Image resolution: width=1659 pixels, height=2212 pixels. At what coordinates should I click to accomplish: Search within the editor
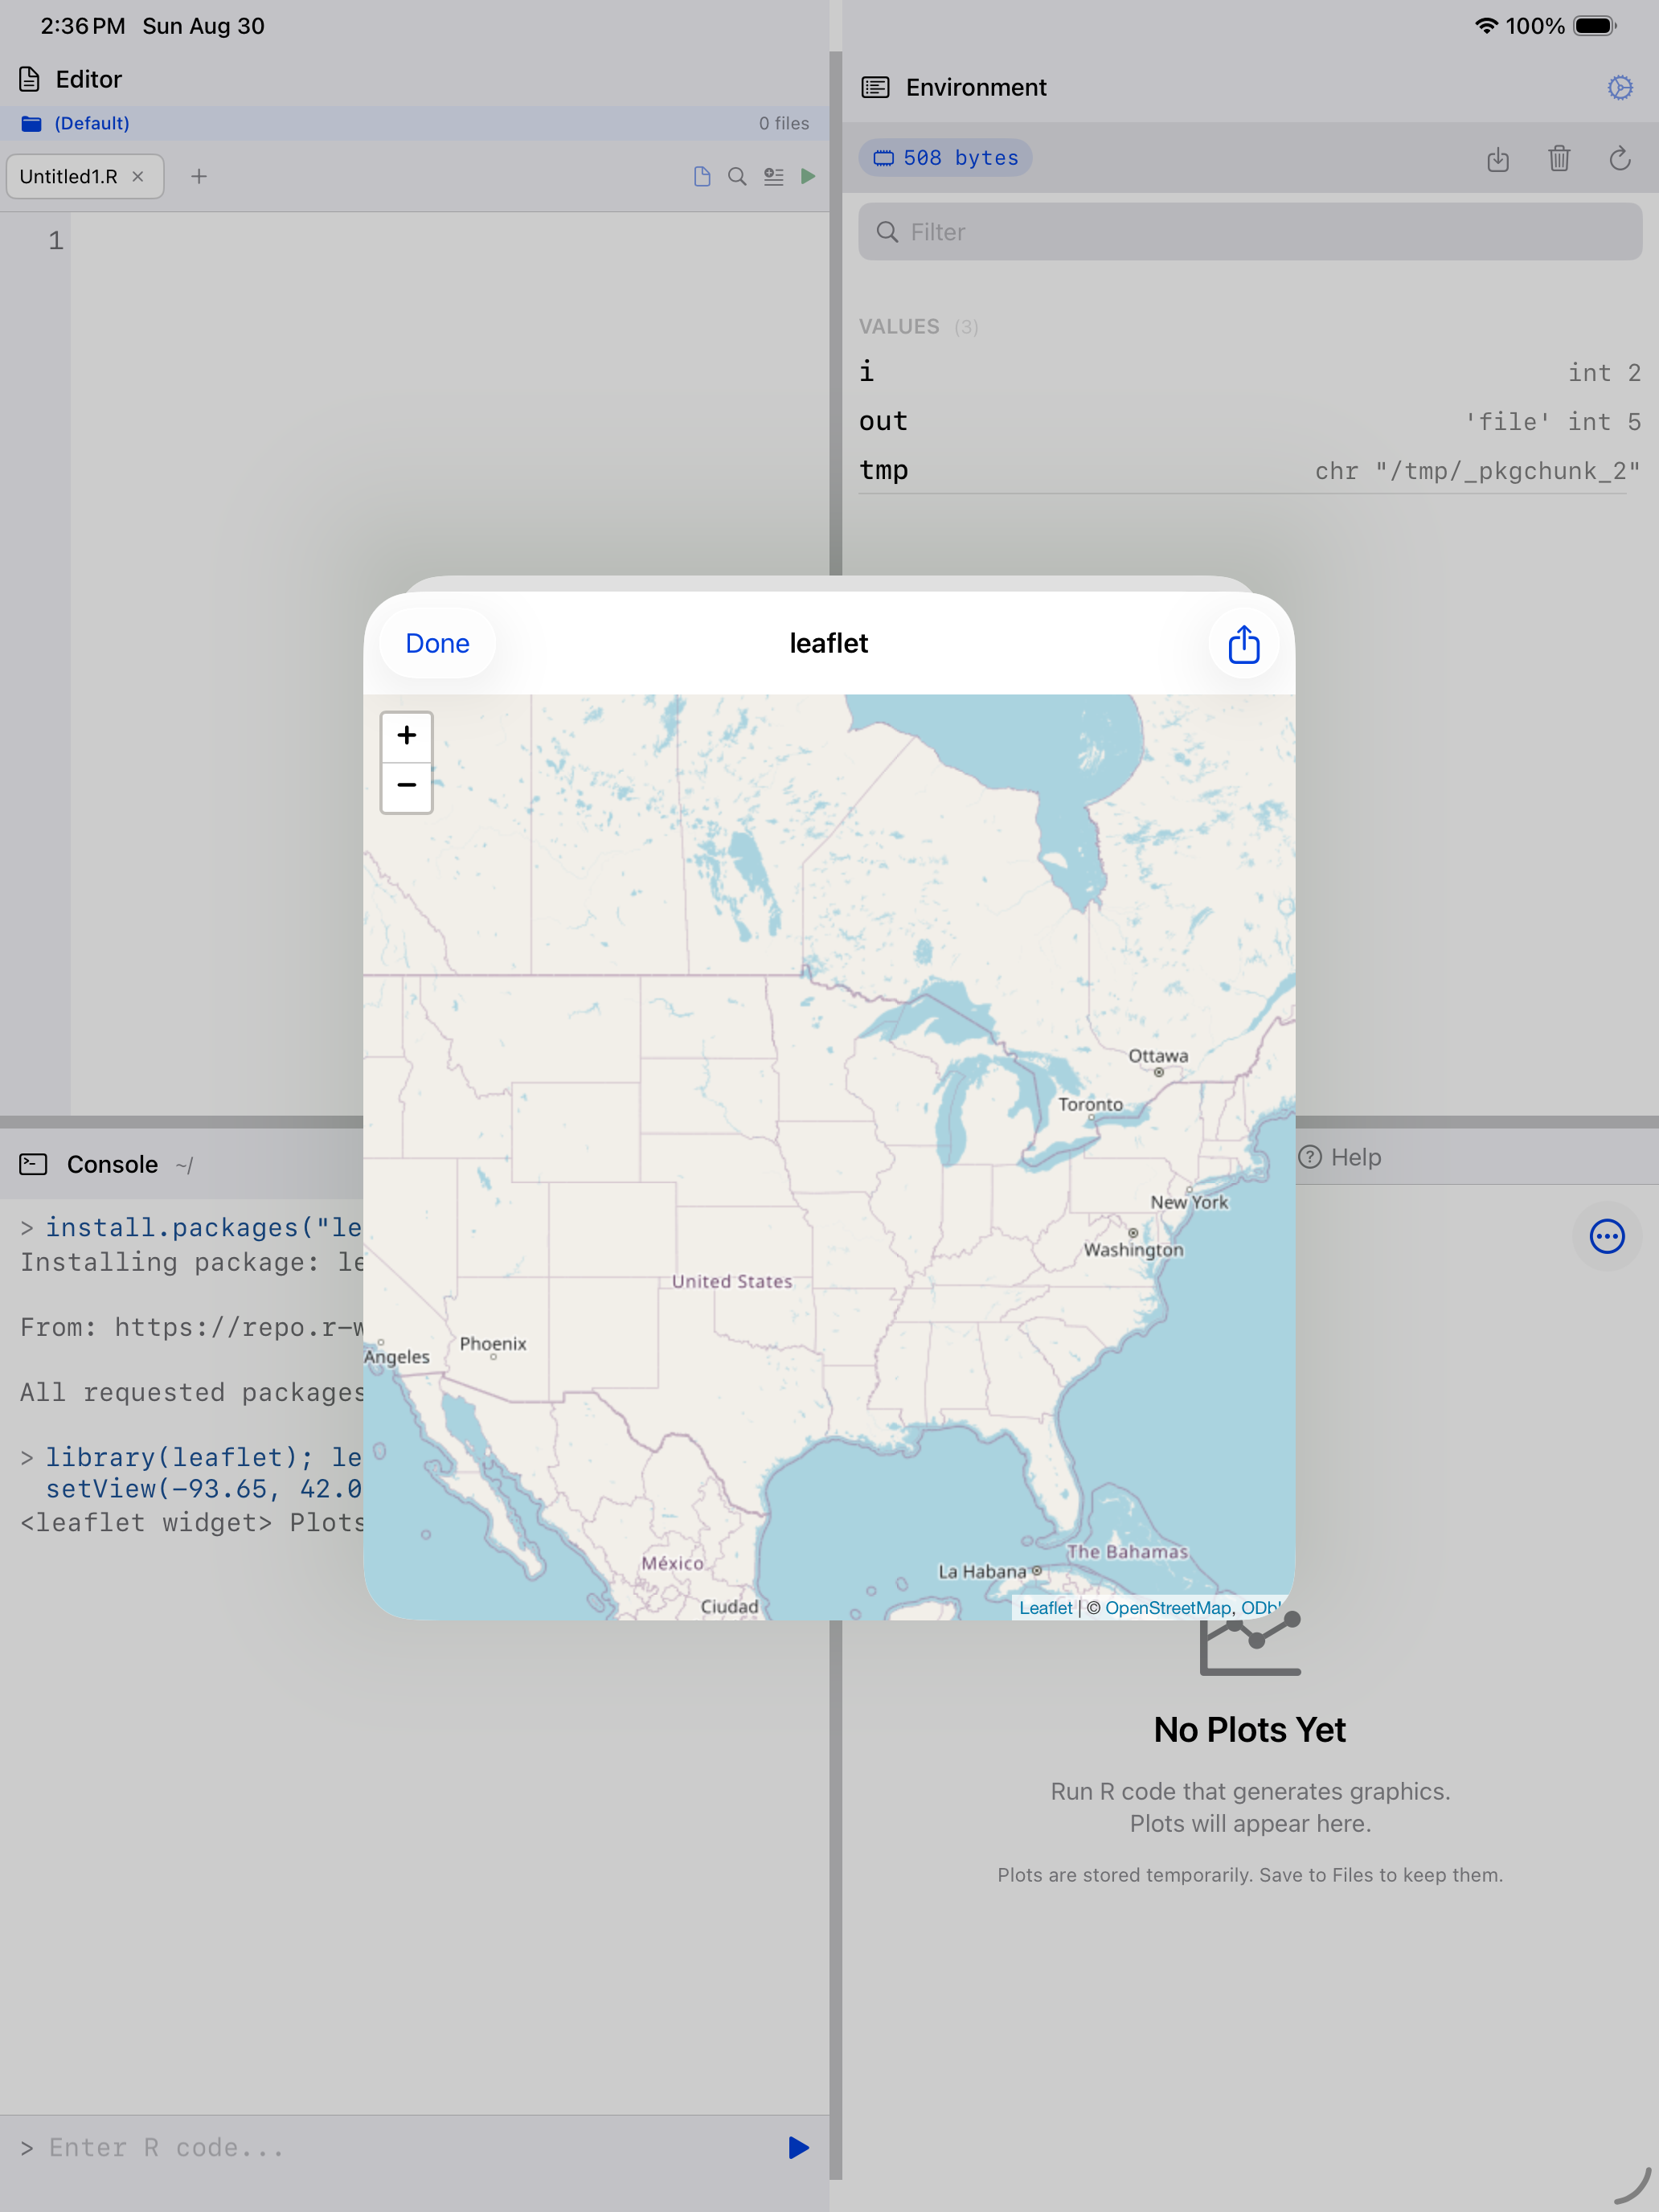737,176
